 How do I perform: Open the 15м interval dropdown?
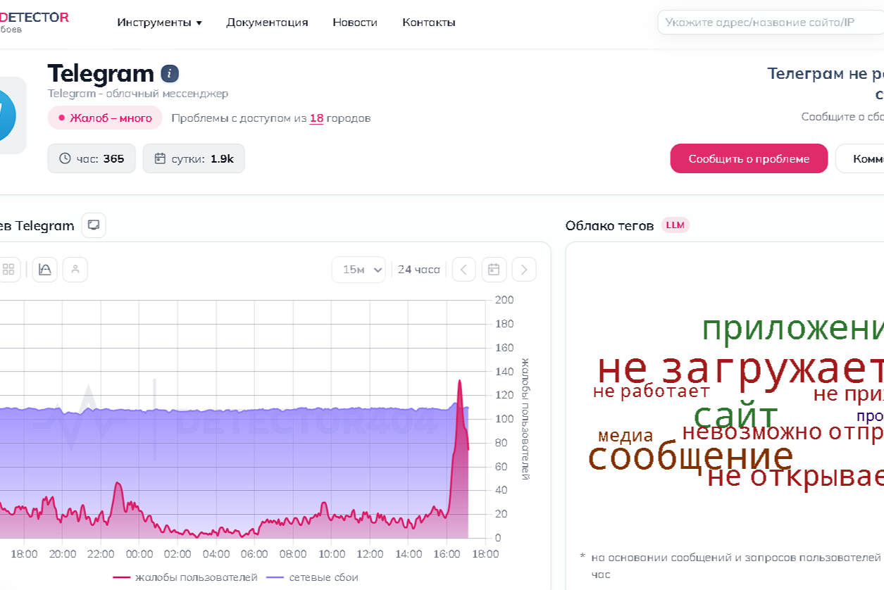359,269
